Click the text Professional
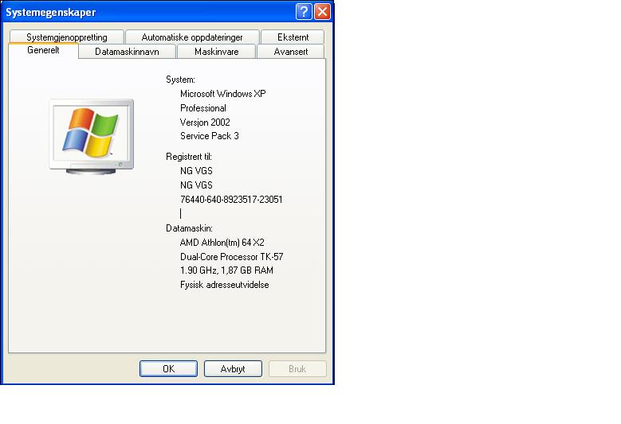This screenshot has width=621, height=424. tap(203, 108)
